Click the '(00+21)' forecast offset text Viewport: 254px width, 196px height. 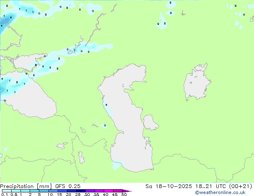[x=240, y=186]
